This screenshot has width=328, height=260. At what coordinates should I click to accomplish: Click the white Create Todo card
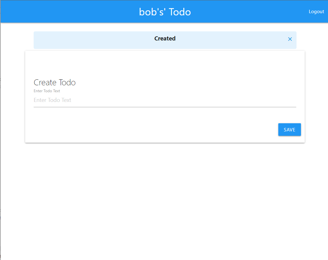[x=164, y=63]
